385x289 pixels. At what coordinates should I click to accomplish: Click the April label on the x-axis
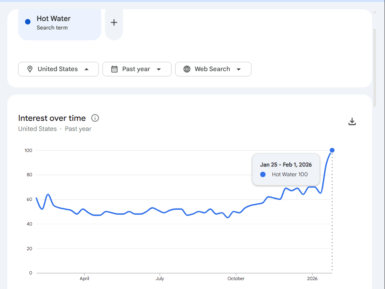pos(84,278)
